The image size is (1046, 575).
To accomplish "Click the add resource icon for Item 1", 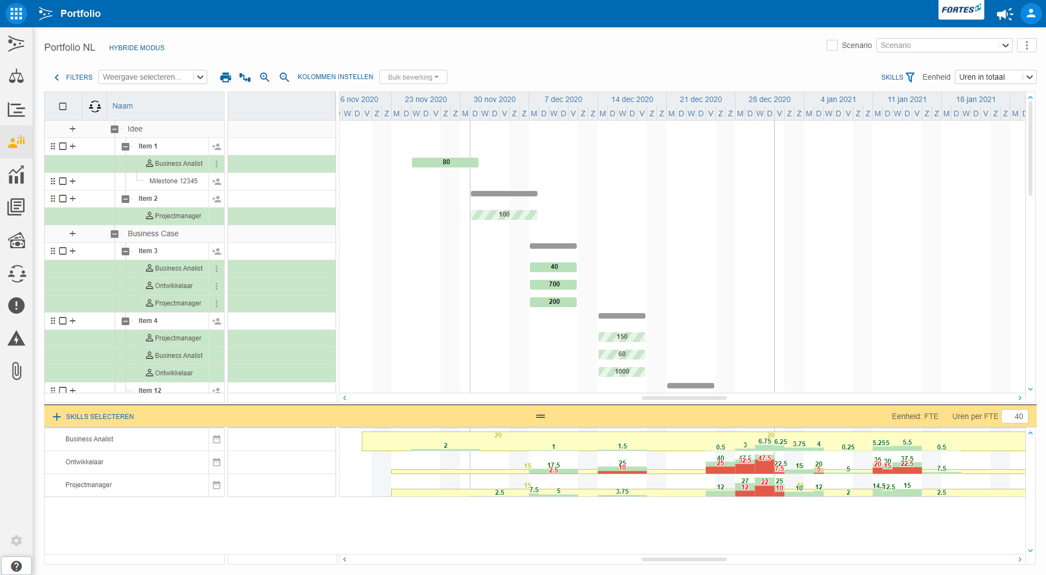I will [x=217, y=147].
